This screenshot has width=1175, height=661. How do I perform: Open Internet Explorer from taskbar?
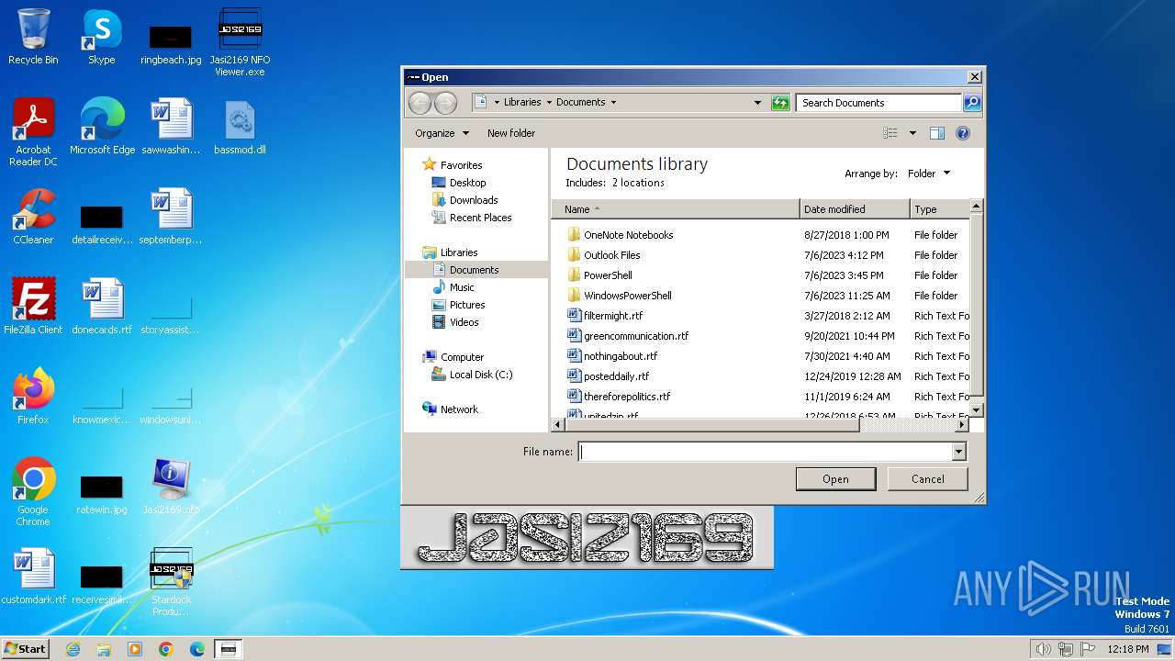click(x=73, y=649)
